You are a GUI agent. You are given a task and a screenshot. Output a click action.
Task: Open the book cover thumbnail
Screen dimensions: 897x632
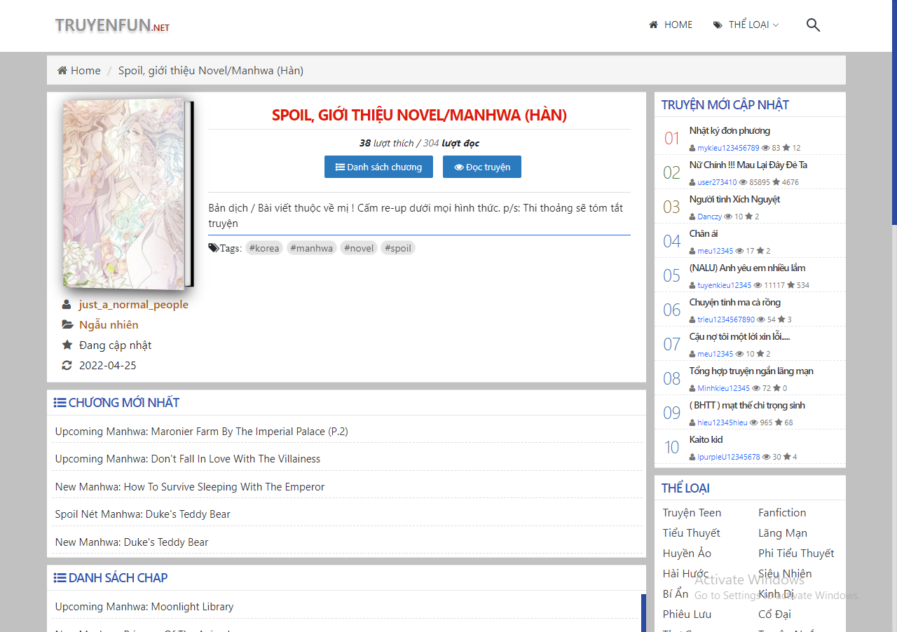[x=126, y=193]
